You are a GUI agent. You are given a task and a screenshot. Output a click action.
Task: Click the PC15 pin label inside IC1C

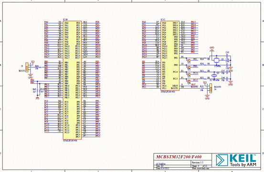(x=175, y=79)
